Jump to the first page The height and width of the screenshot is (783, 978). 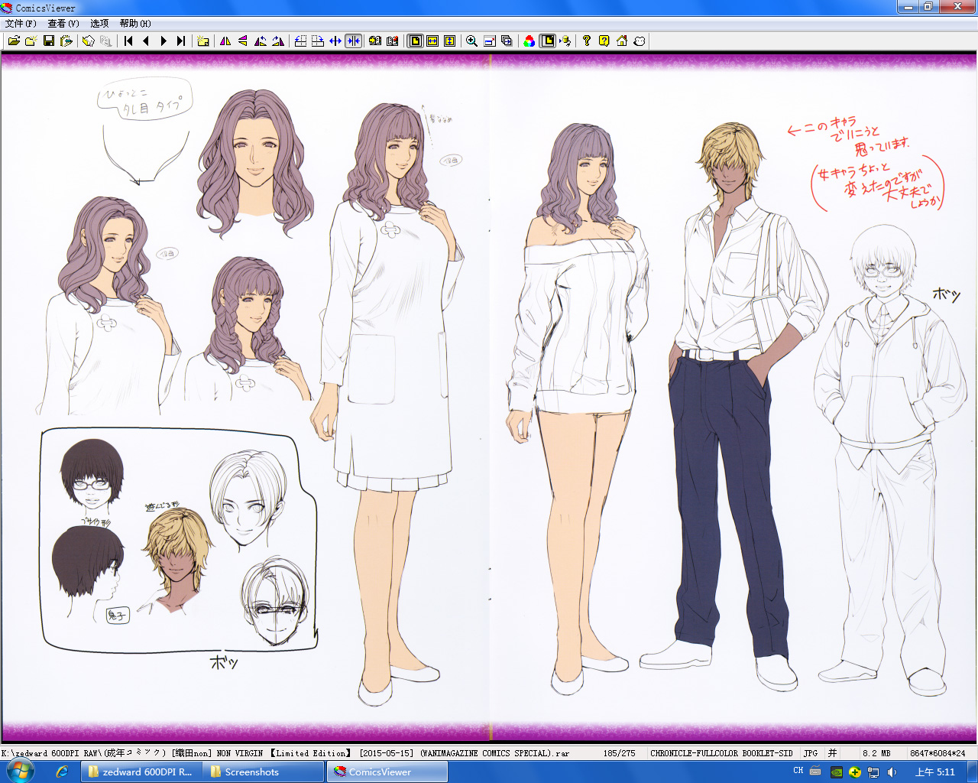click(x=128, y=41)
